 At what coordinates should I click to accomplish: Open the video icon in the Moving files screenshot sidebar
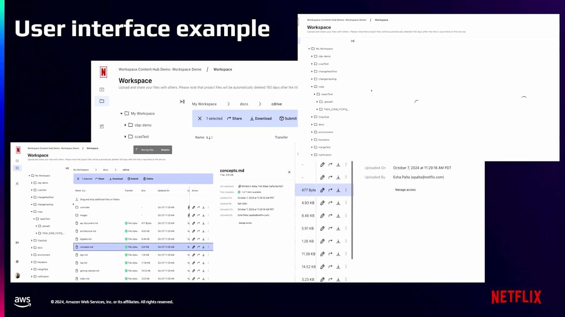[x=17, y=161]
